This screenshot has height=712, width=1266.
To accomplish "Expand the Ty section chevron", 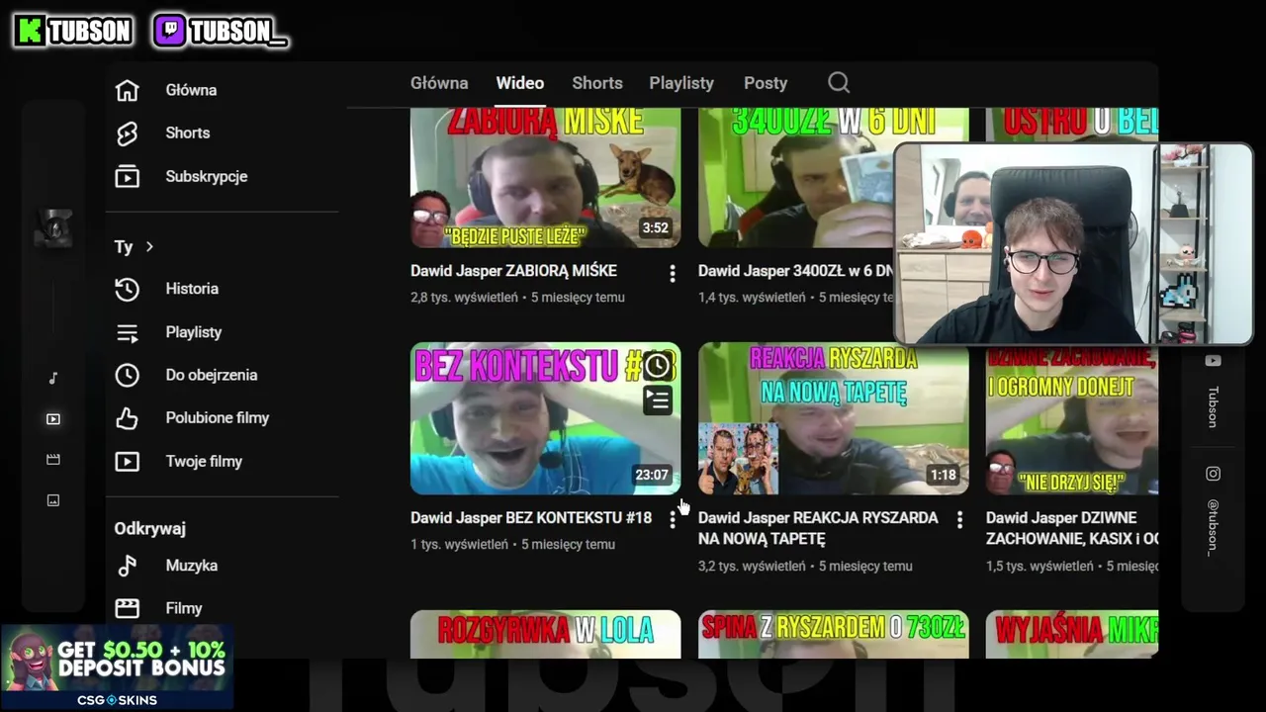I will tap(149, 246).
